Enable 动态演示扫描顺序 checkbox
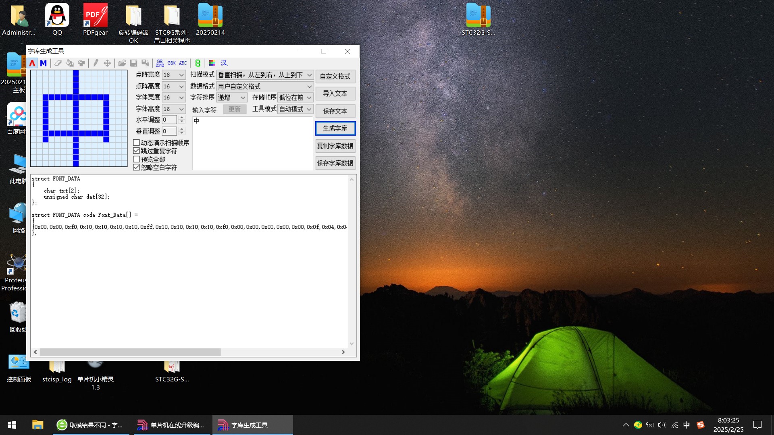 [137, 143]
